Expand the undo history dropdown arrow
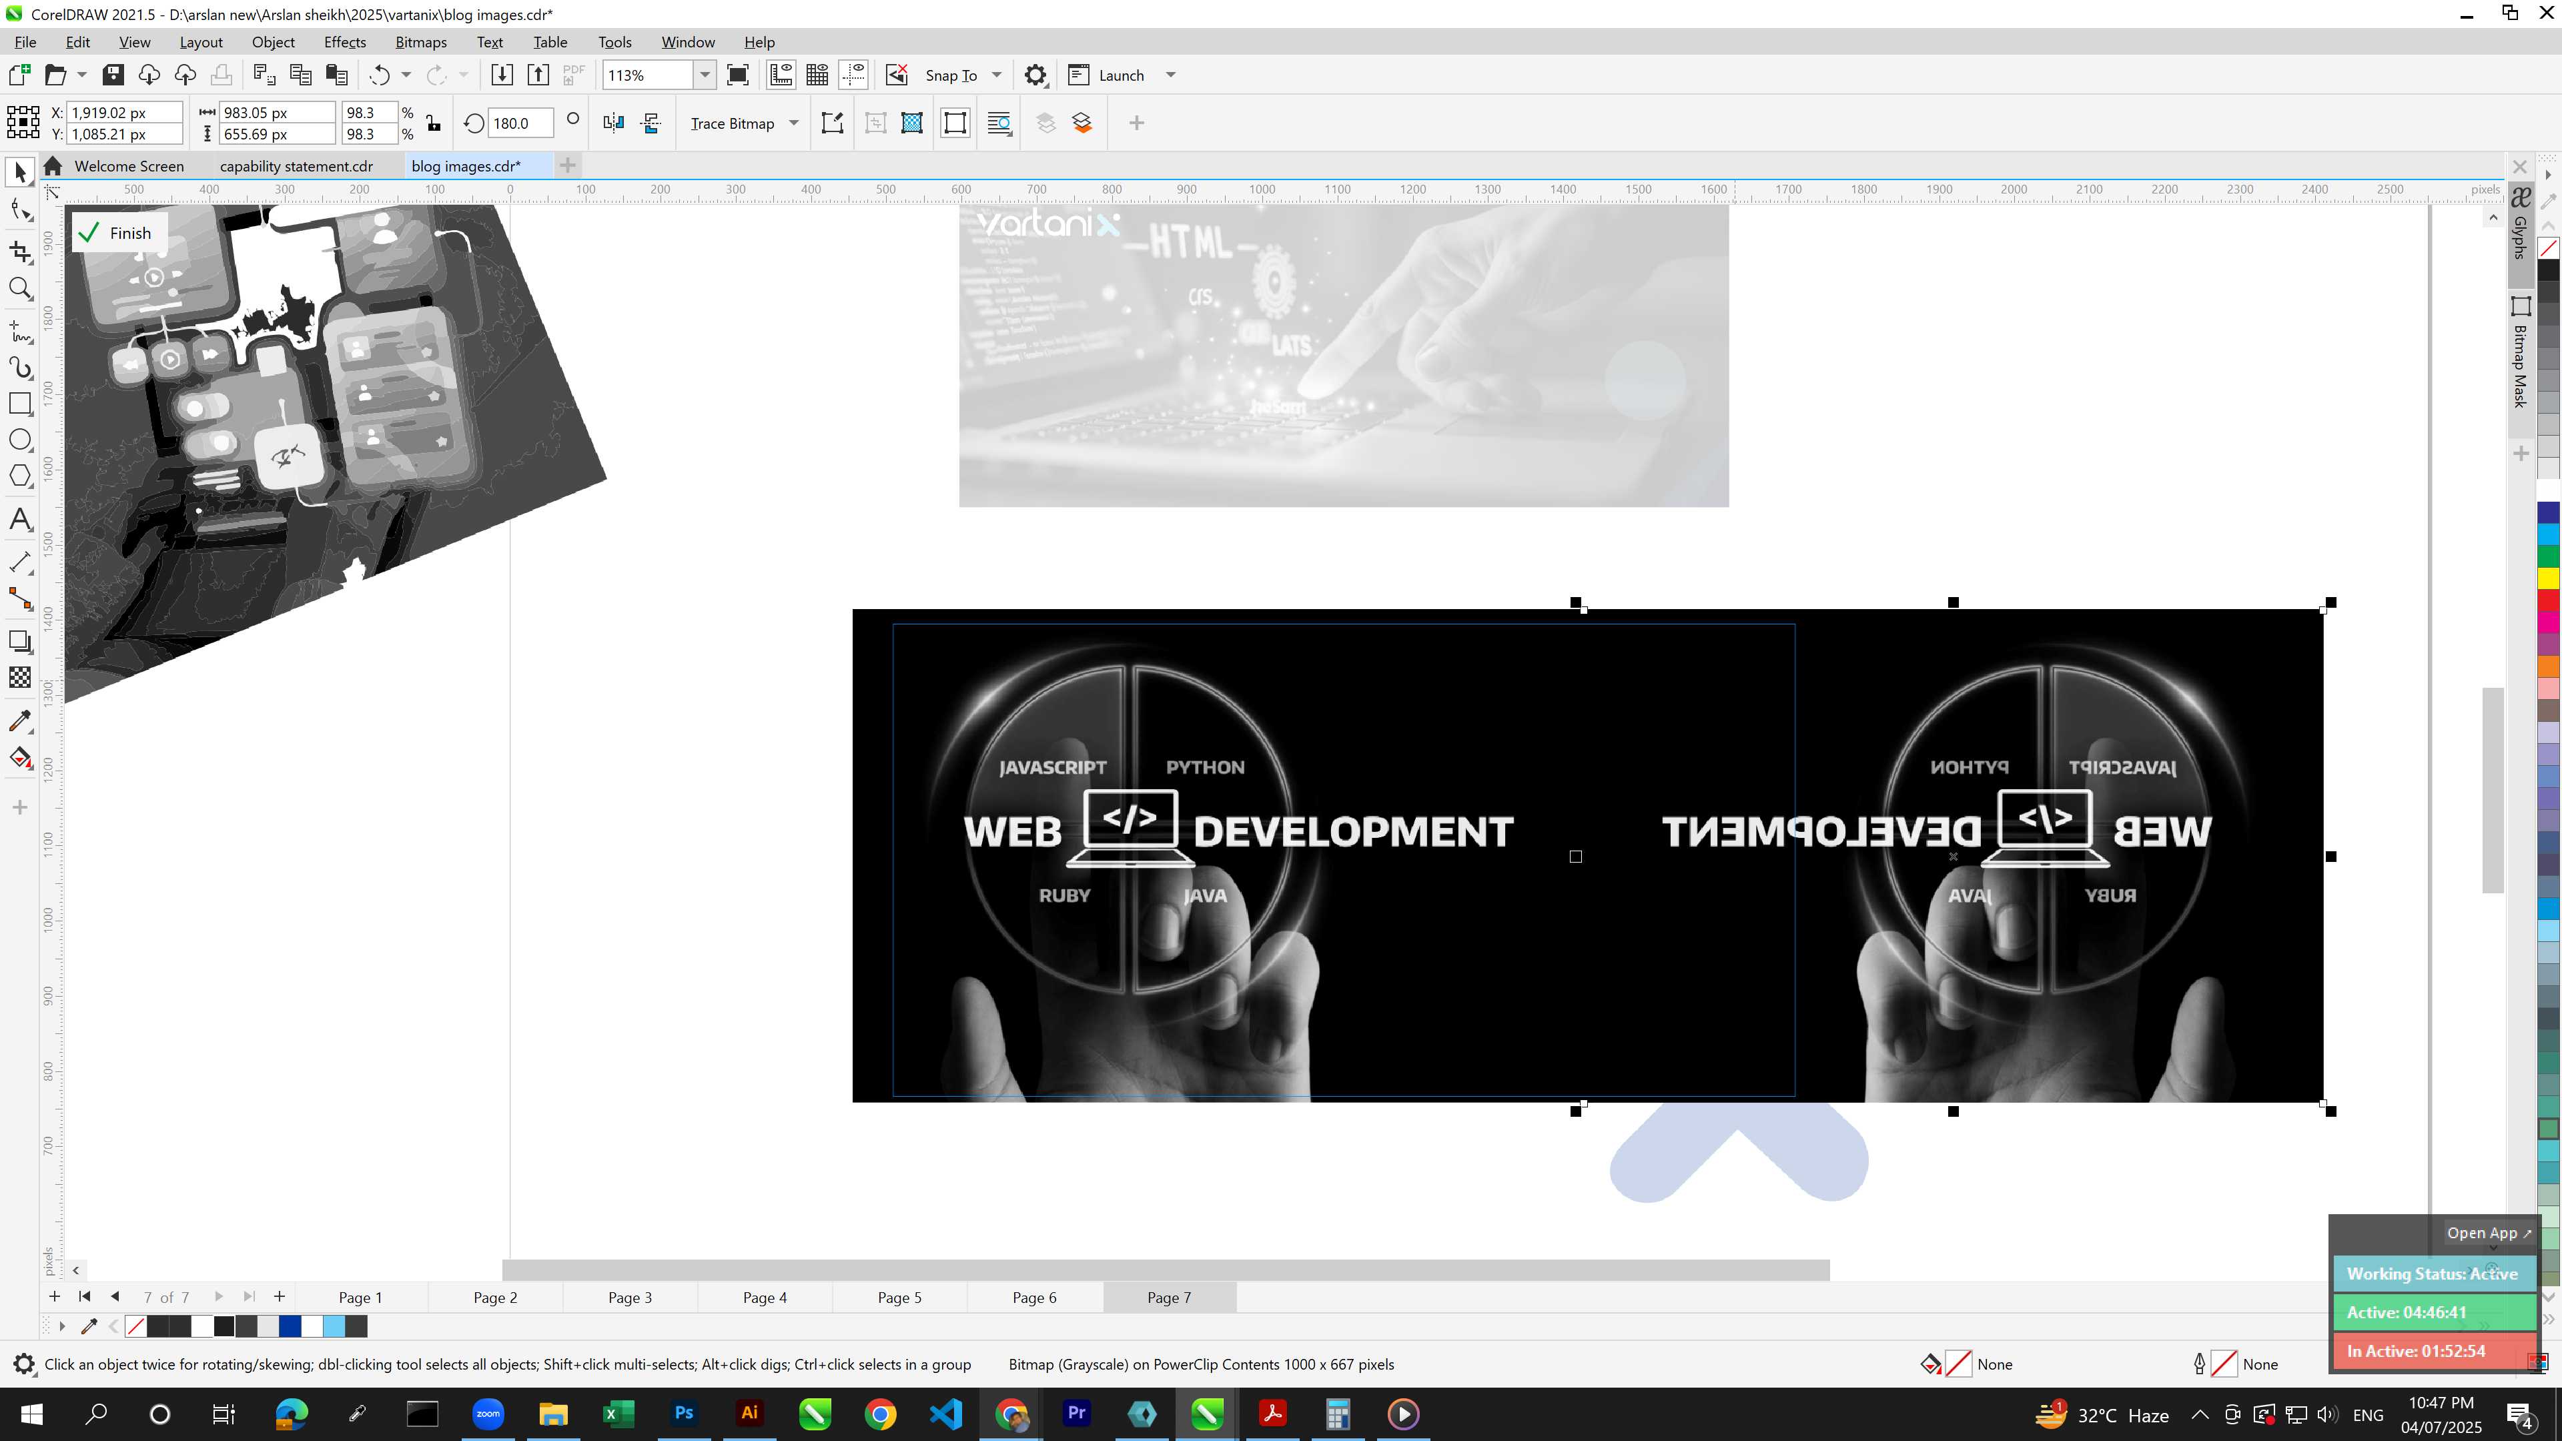This screenshot has height=1441, width=2562. click(406, 75)
